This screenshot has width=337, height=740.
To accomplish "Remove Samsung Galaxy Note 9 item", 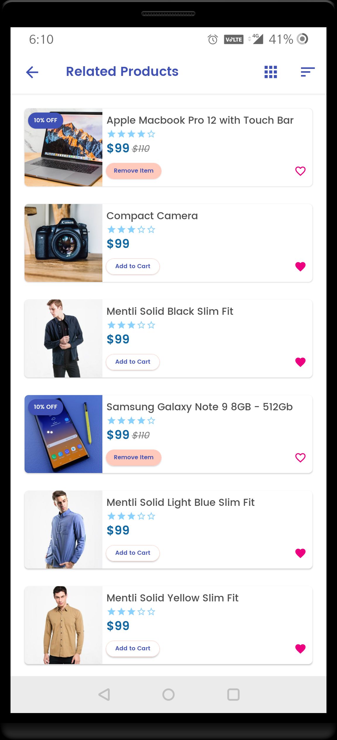I will (x=133, y=457).
